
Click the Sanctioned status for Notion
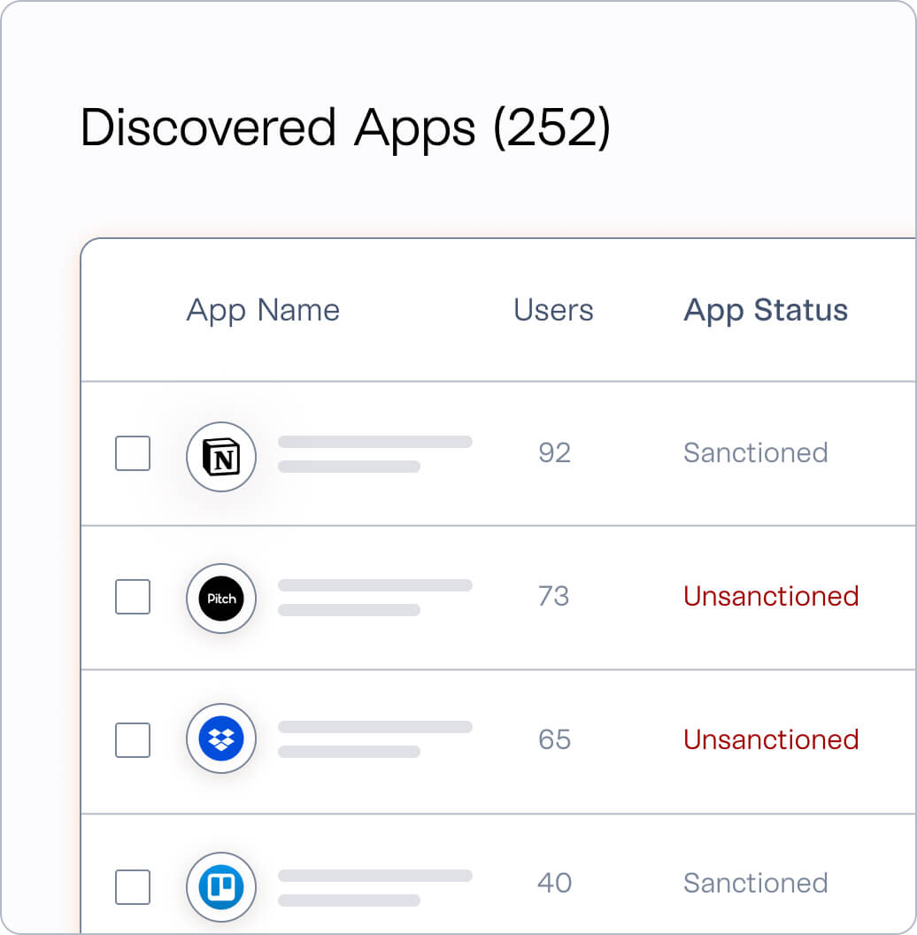755,452
